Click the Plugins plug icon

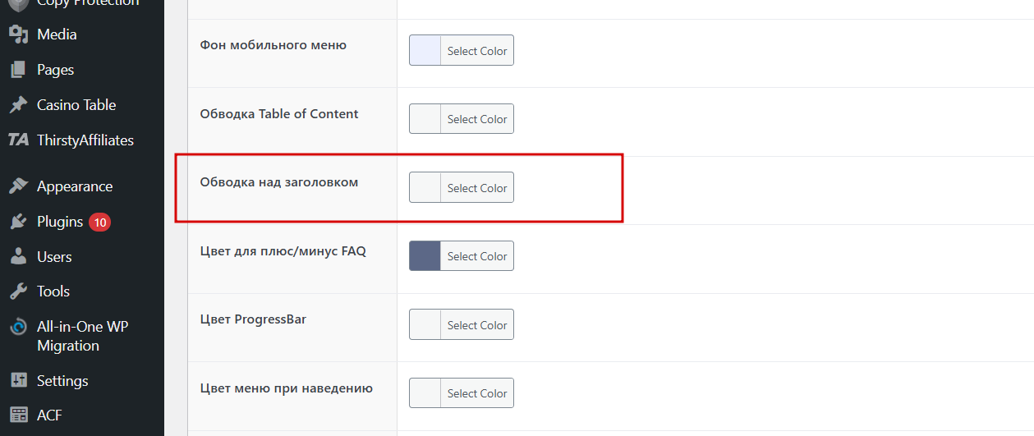[x=18, y=222]
